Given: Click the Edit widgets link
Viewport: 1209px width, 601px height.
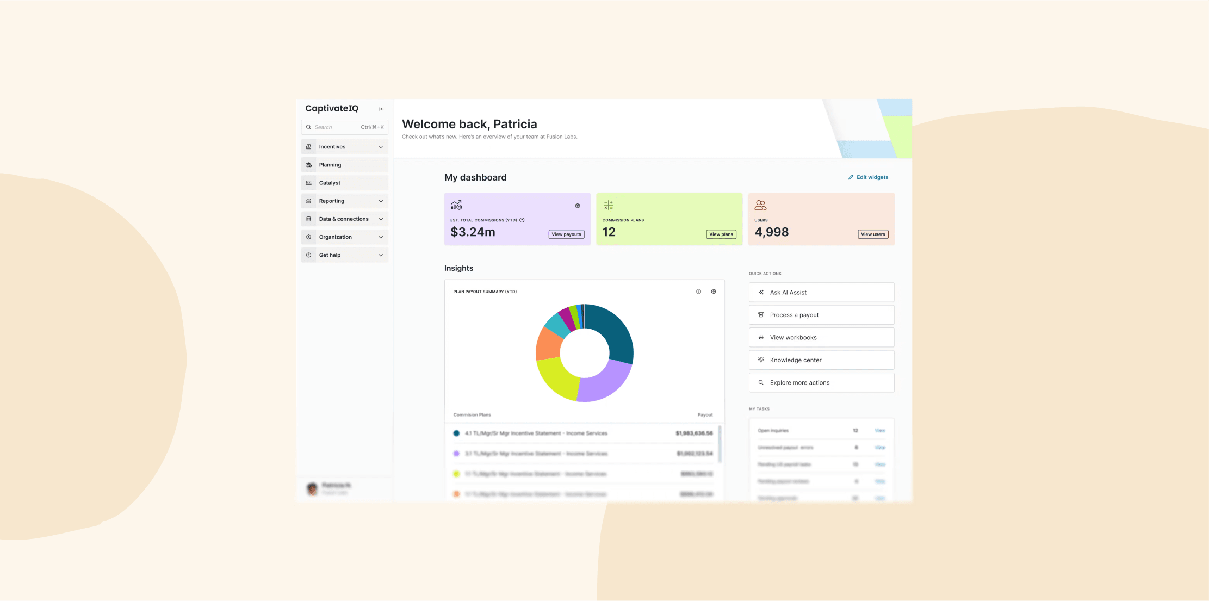Looking at the screenshot, I should (x=868, y=177).
